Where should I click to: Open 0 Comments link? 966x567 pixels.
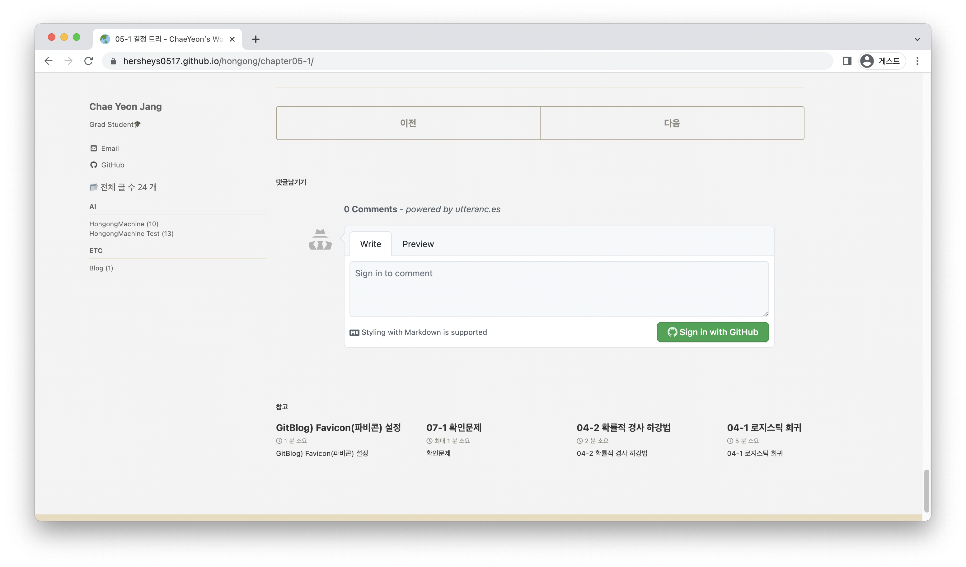(x=370, y=209)
